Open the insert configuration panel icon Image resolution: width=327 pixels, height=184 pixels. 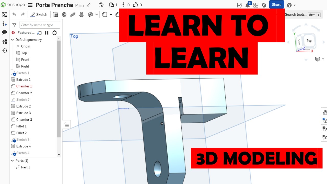click(x=4, y=24)
